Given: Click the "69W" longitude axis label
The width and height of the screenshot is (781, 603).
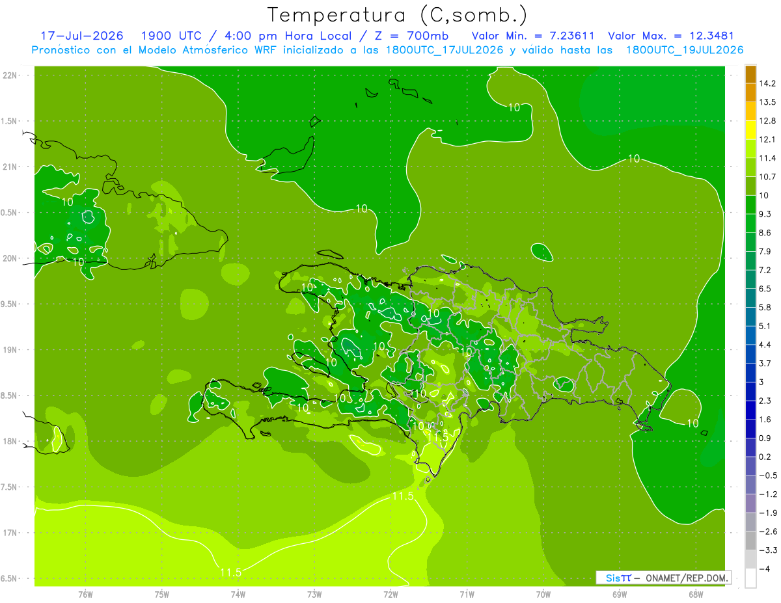Looking at the screenshot, I should point(620,595).
